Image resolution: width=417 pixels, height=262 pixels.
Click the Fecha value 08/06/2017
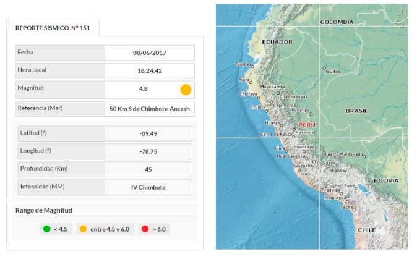[149, 53]
